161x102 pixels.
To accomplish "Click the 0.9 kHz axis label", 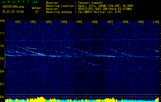I will (2, 59).
